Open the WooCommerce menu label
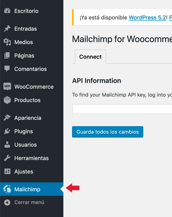This screenshot has width=172, height=217. pos(34,87)
